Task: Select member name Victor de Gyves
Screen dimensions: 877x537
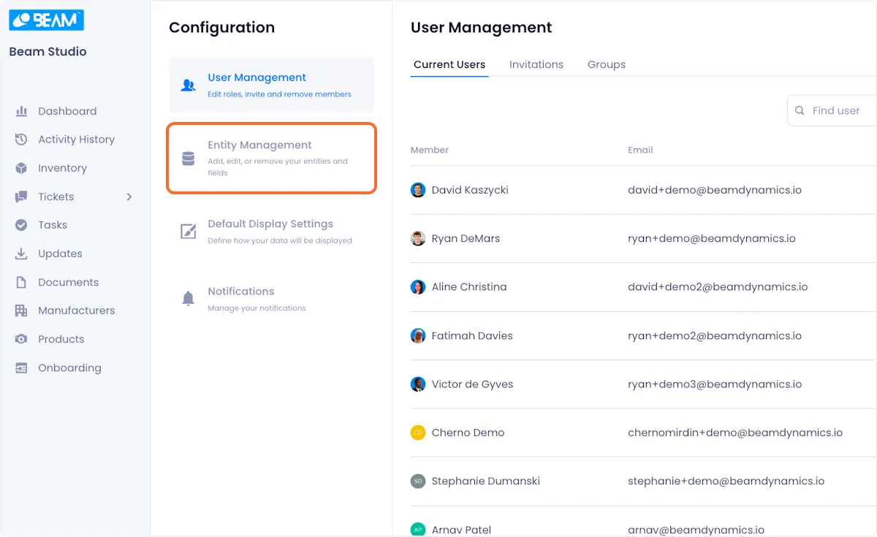Action: click(473, 384)
